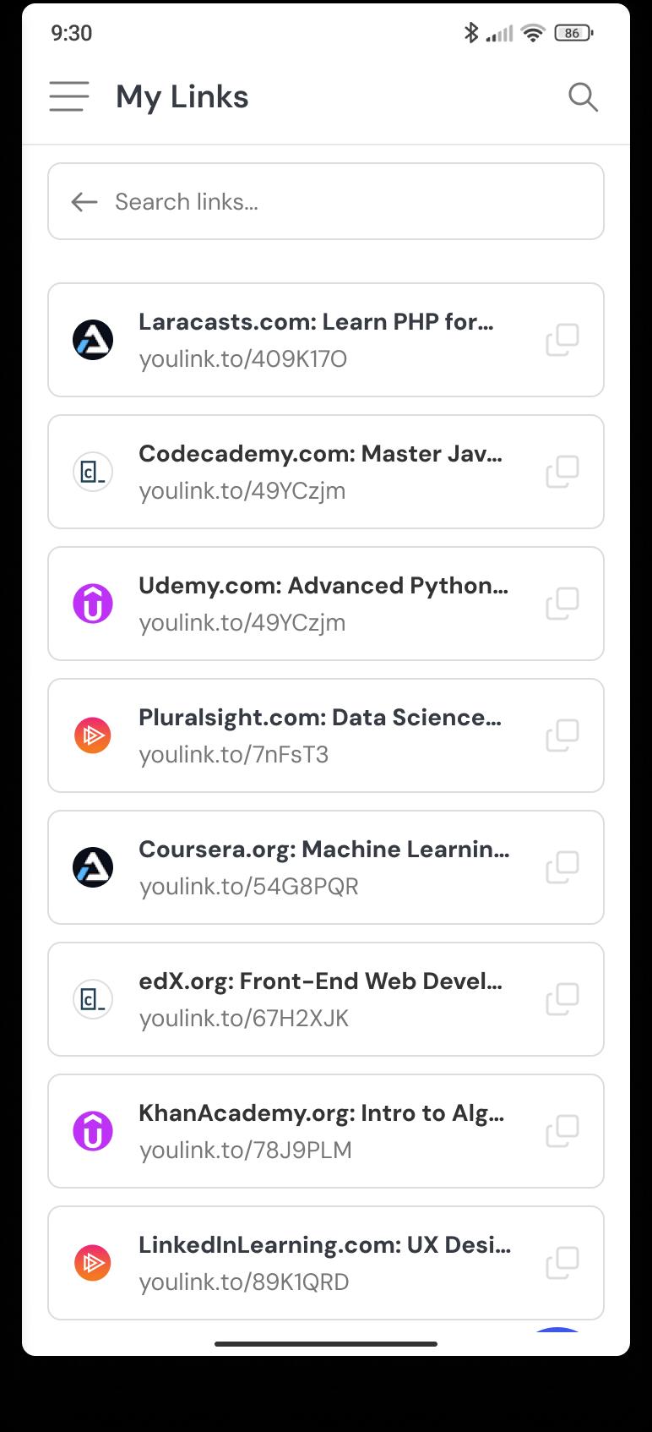Viewport: 652px width, 1432px height.
Task: Focus the Search links field
Action: coord(326,201)
